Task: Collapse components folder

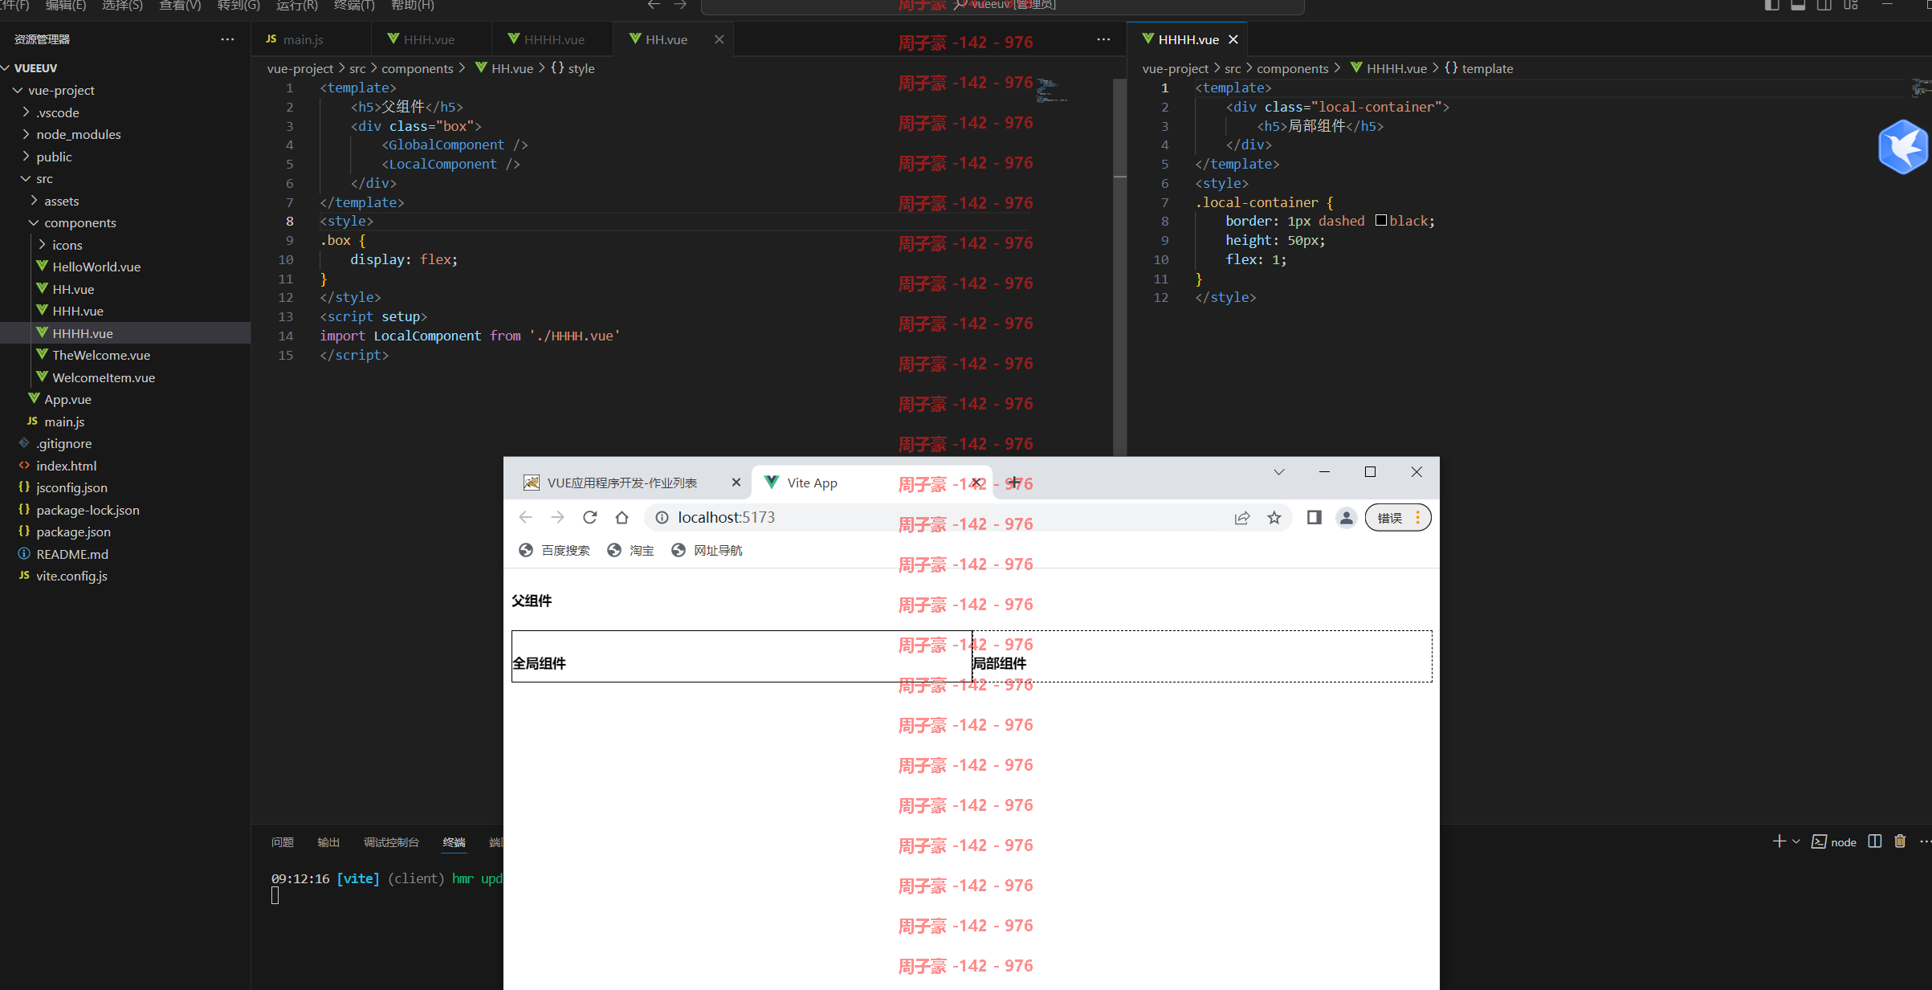Action: click(125, 222)
